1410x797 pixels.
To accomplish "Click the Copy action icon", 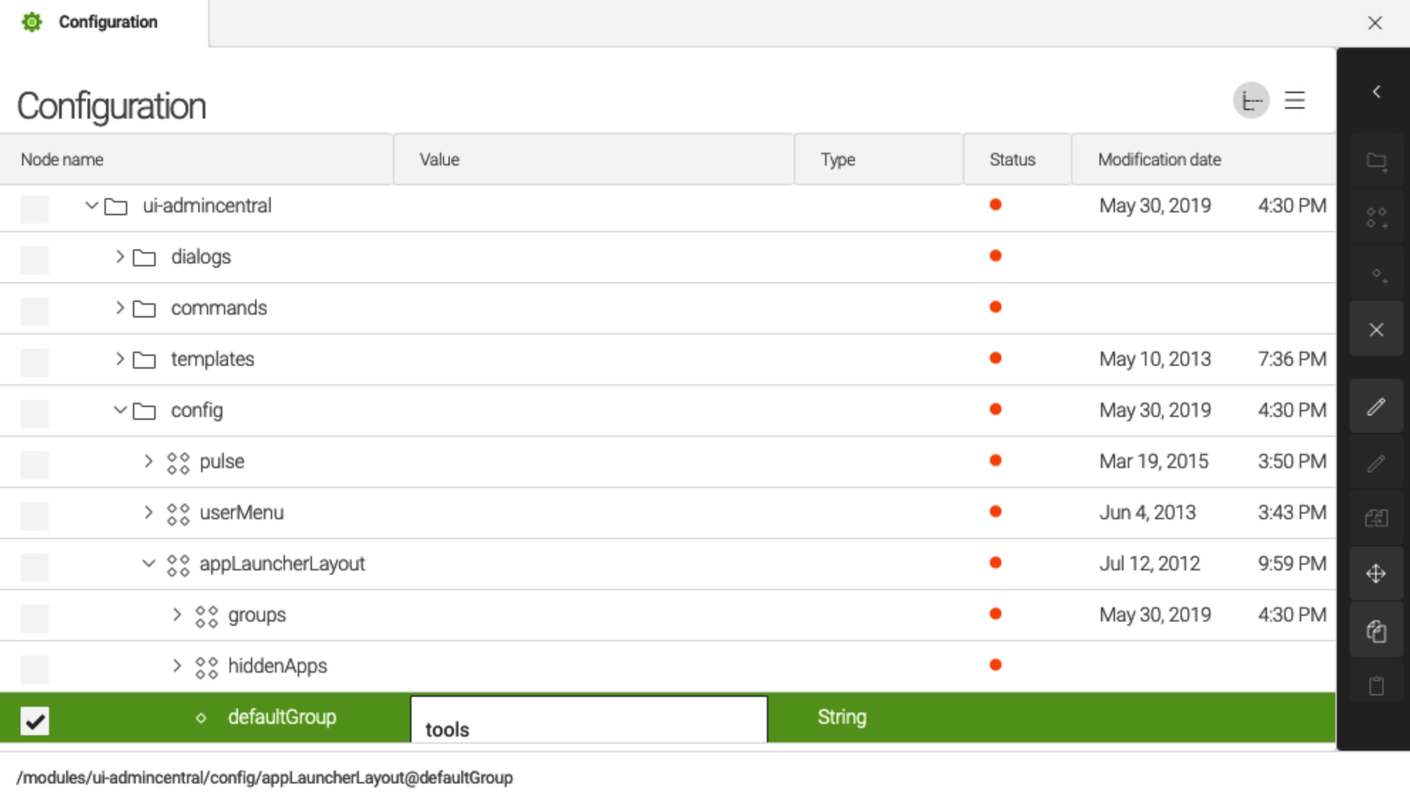I will click(x=1377, y=631).
